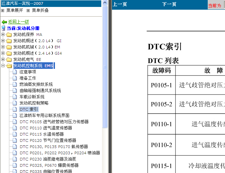Expand the 发动机机械 2.0 L4 EM node
The image size is (225, 173).
coord(3,47)
